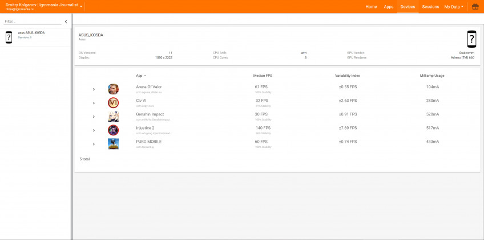This screenshot has width=484, height=240.
Task: Click the PUBG MOBILE app name
Action: (149, 142)
